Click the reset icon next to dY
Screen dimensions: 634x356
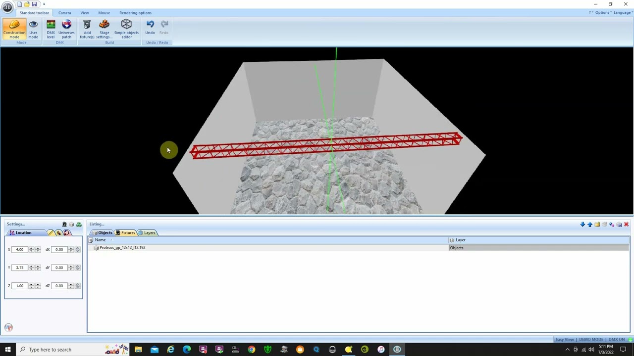coord(77,268)
